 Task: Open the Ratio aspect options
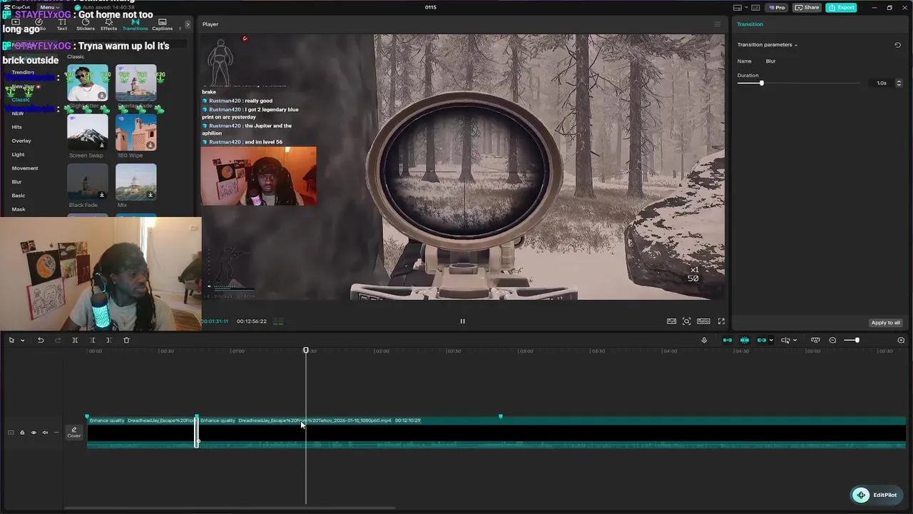click(703, 321)
